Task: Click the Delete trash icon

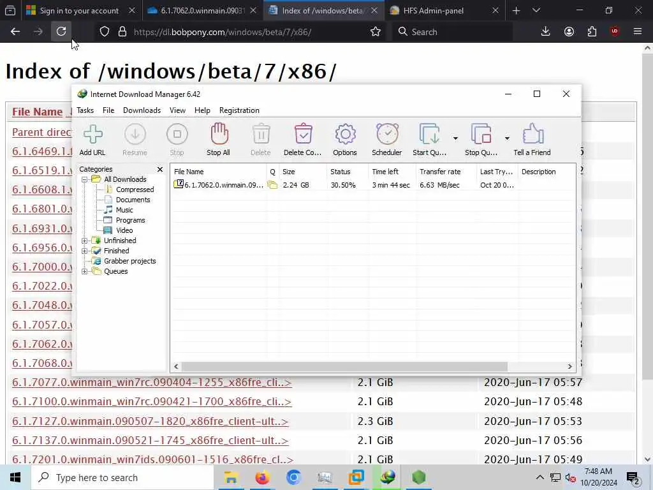Action: (261, 140)
